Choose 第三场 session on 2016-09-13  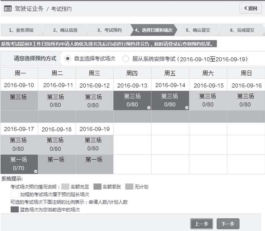point(132,100)
